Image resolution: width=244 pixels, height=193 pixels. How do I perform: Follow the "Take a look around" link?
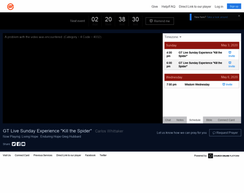pyautogui.click(x=217, y=17)
